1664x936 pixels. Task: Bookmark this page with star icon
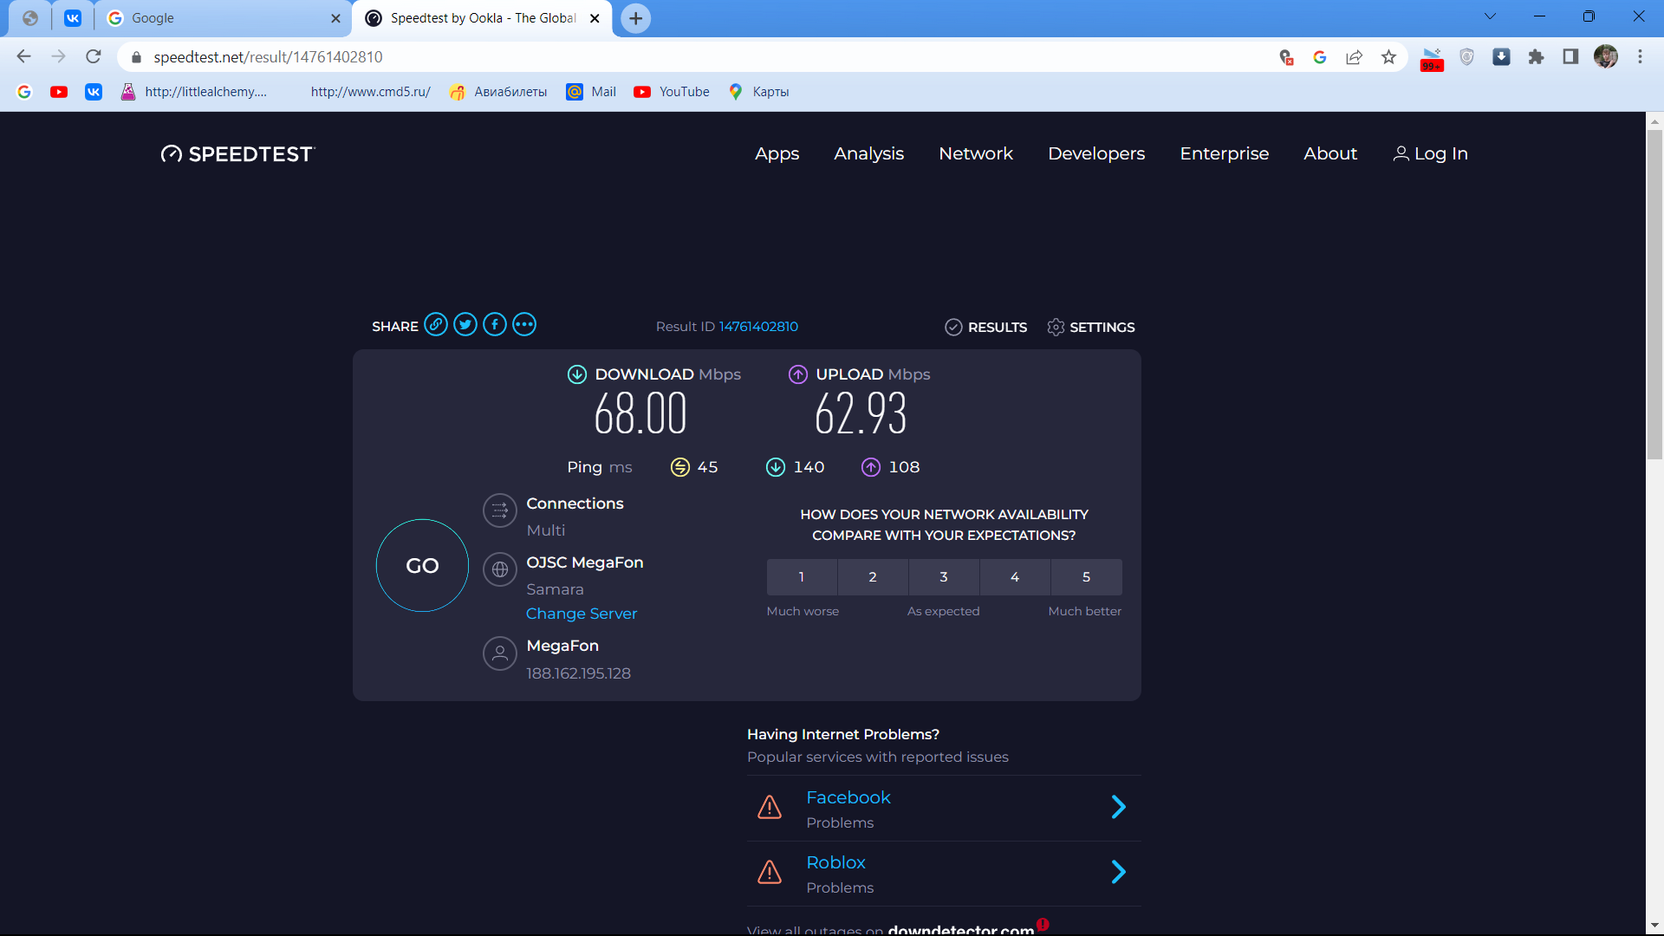[1389, 57]
